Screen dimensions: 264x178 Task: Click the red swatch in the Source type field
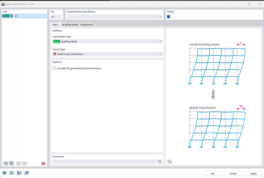(55, 54)
